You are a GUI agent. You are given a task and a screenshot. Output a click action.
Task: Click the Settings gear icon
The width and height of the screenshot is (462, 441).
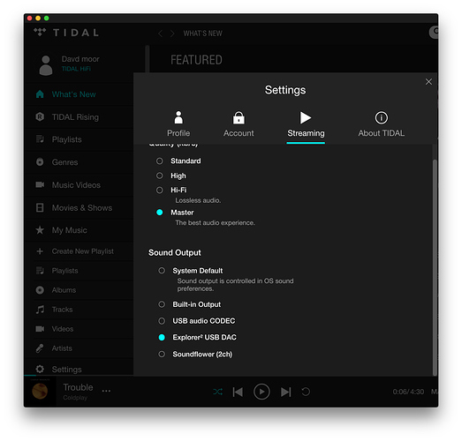tap(40, 369)
